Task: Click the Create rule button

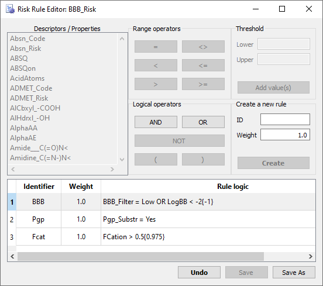Action: coord(273,163)
